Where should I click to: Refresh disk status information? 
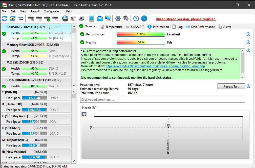5,18
